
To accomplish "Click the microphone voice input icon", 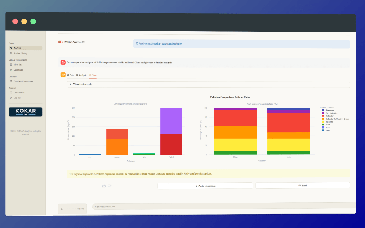I will (62, 209).
